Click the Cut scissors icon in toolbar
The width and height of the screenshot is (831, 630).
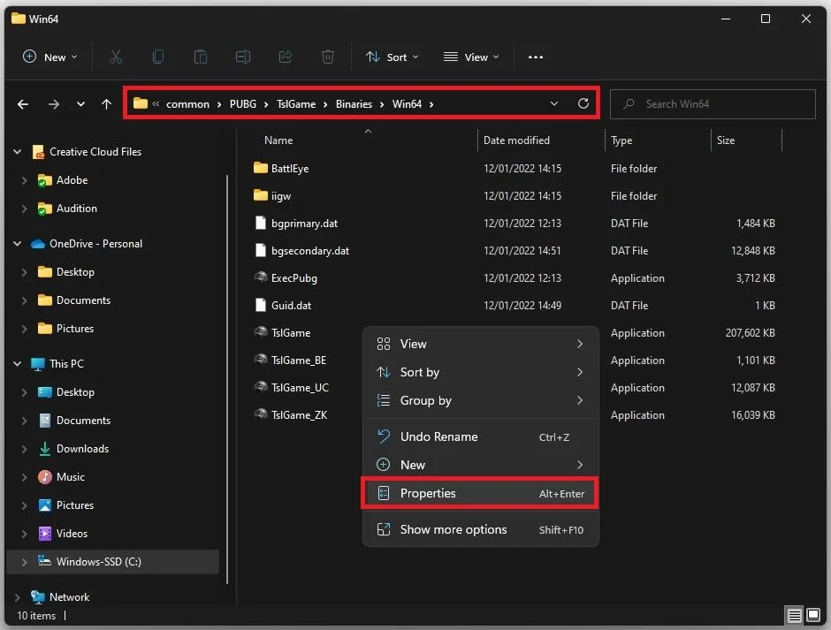pyautogui.click(x=116, y=57)
